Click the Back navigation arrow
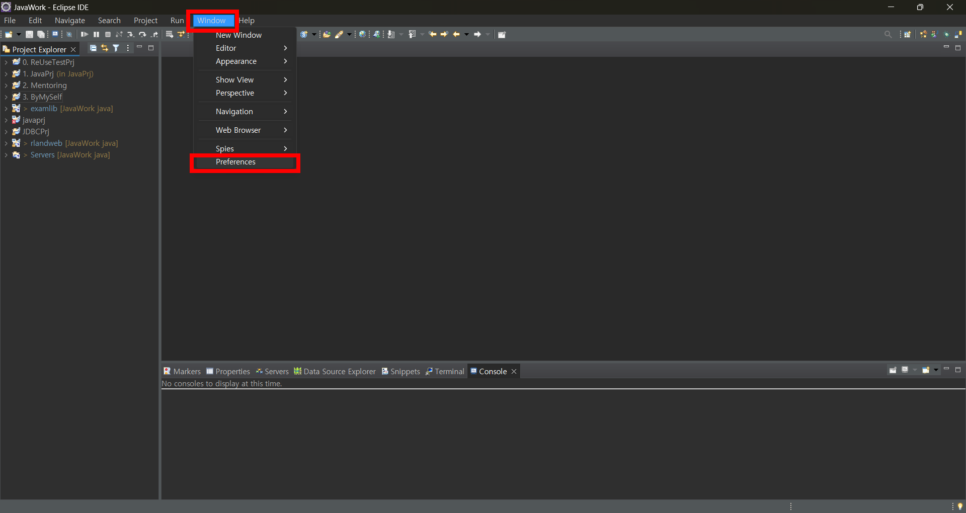Screen dimensions: 966x513 (456, 34)
